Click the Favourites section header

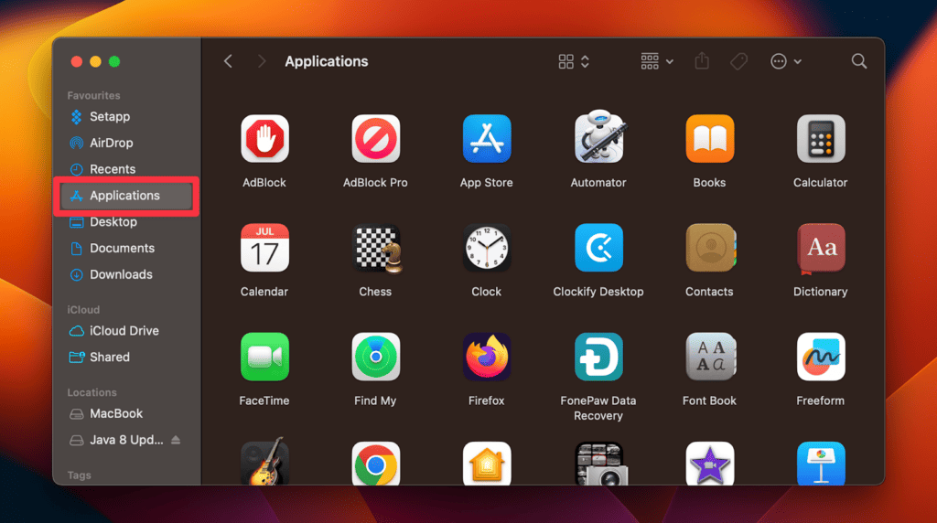tap(93, 95)
